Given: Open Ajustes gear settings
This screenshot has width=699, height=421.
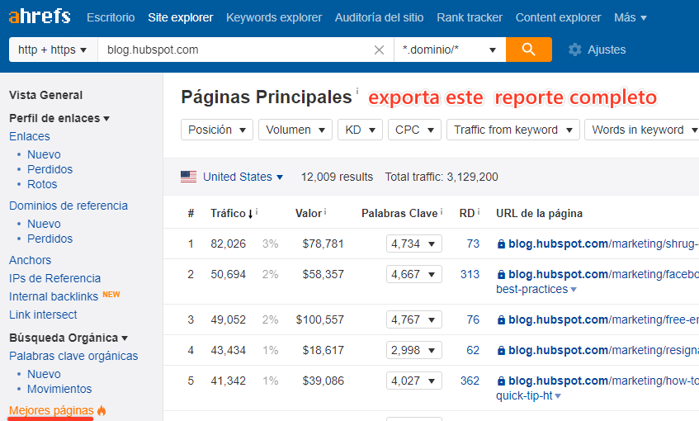Looking at the screenshot, I should (x=597, y=50).
